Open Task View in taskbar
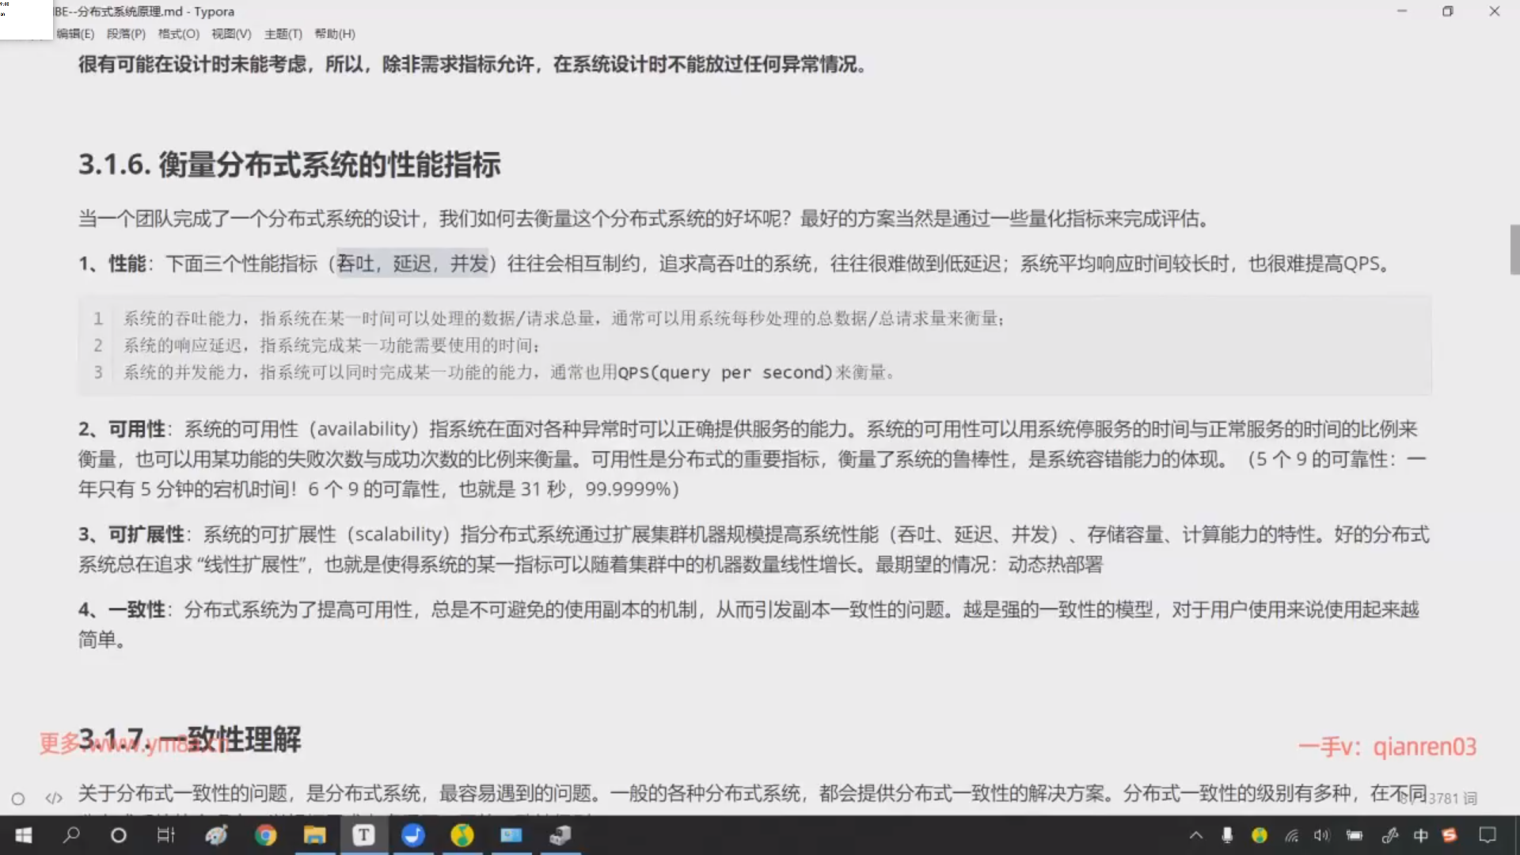The width and height of the screenshot is (1520, 855). click(x=165, y=835)
